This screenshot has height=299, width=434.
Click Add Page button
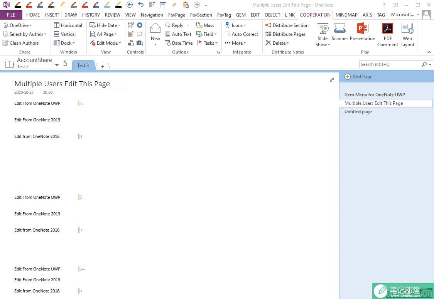pos(358,77)
